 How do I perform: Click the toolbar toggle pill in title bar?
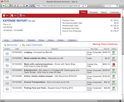[122, 2]
